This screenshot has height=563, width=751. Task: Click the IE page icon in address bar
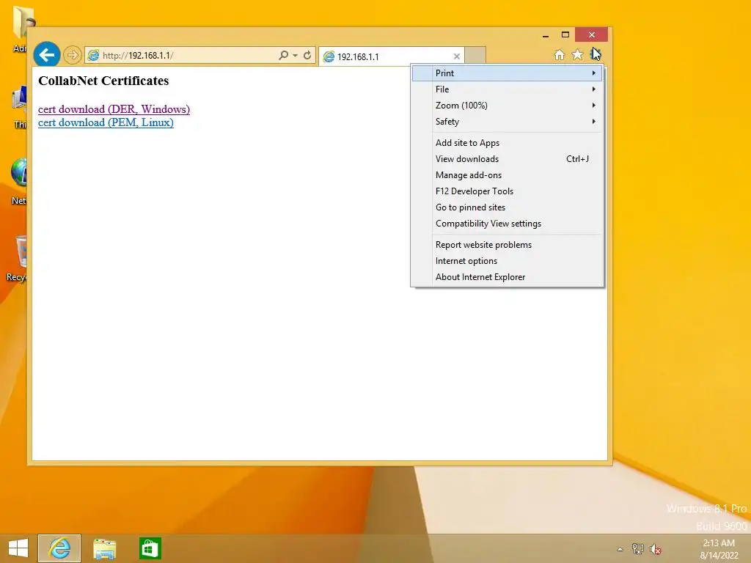(x=93, y=55)
